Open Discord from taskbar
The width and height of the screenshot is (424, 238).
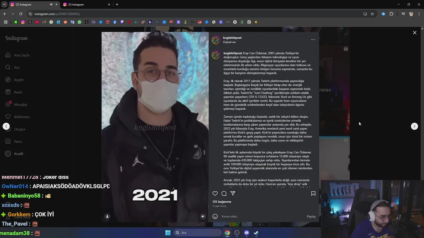coord(246,233)
